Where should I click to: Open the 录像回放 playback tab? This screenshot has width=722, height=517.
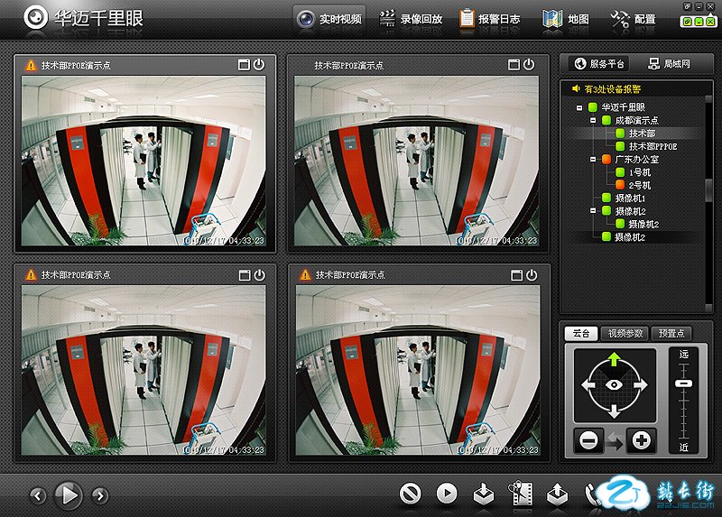(x=412, y=19)
